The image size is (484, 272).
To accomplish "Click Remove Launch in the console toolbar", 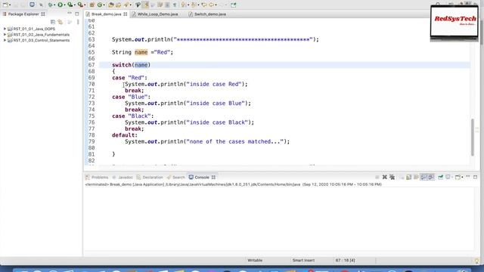I will pos(385,177).
